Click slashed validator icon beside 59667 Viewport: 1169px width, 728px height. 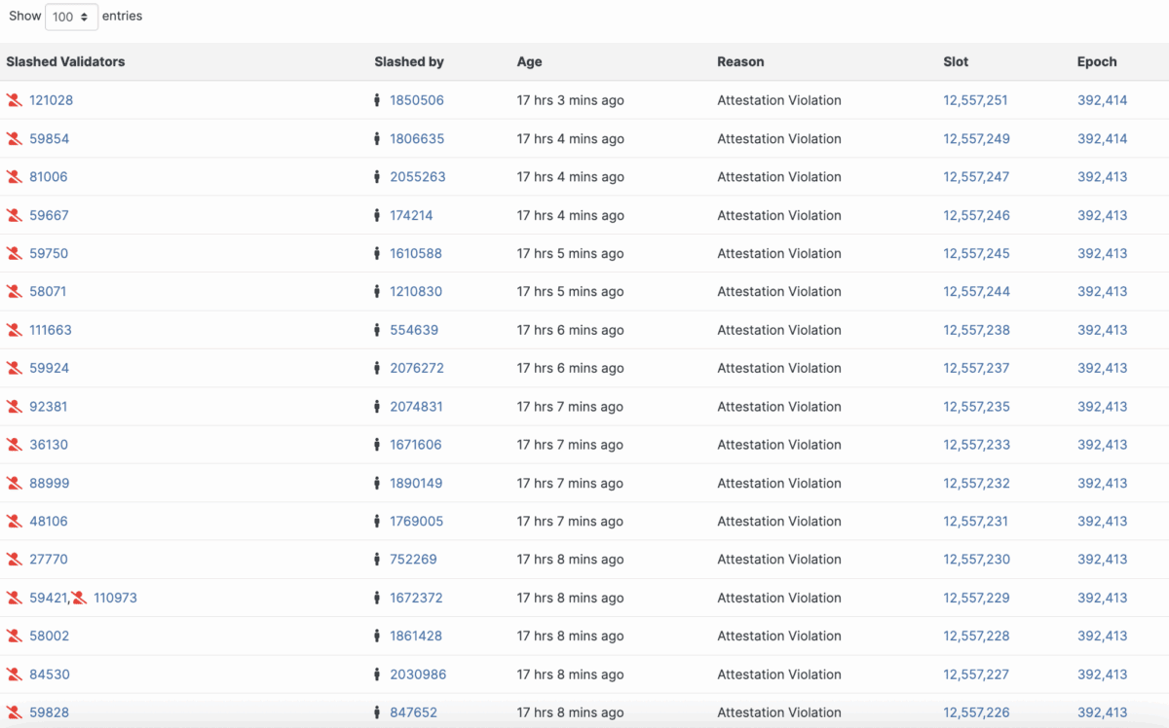(15, 215)
